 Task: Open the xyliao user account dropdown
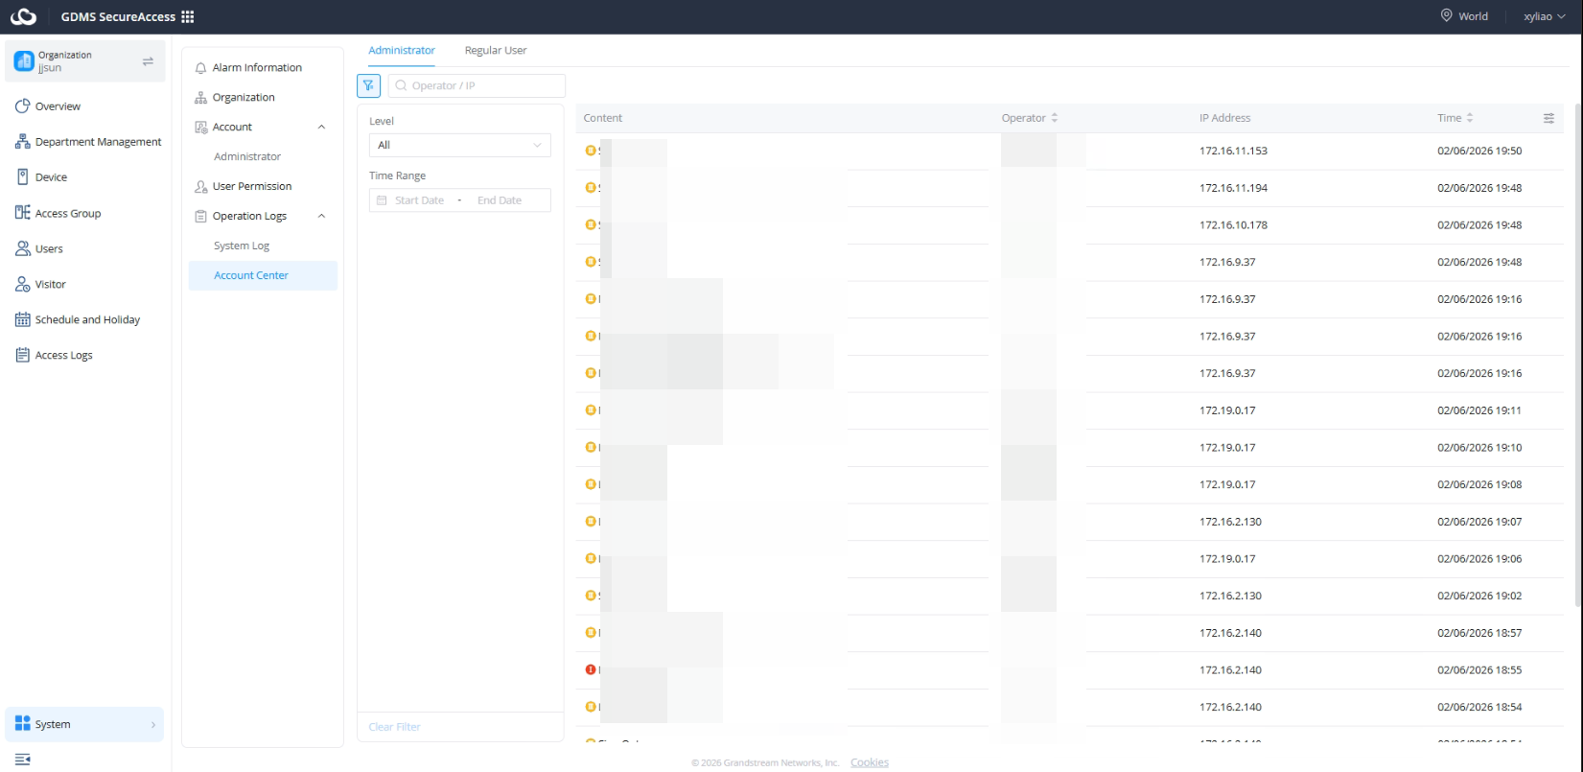click(1544, 16)
